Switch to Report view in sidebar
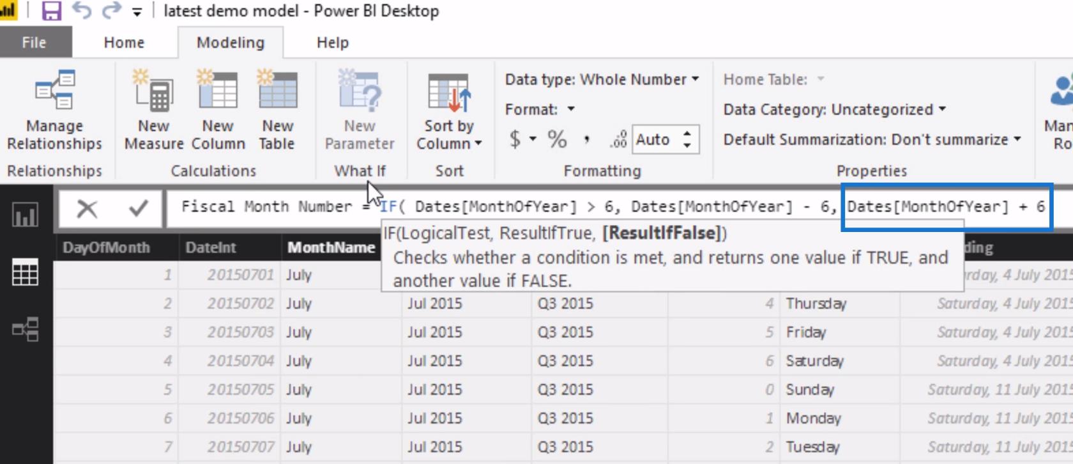 pyautogui.click(x=26, y=215)
